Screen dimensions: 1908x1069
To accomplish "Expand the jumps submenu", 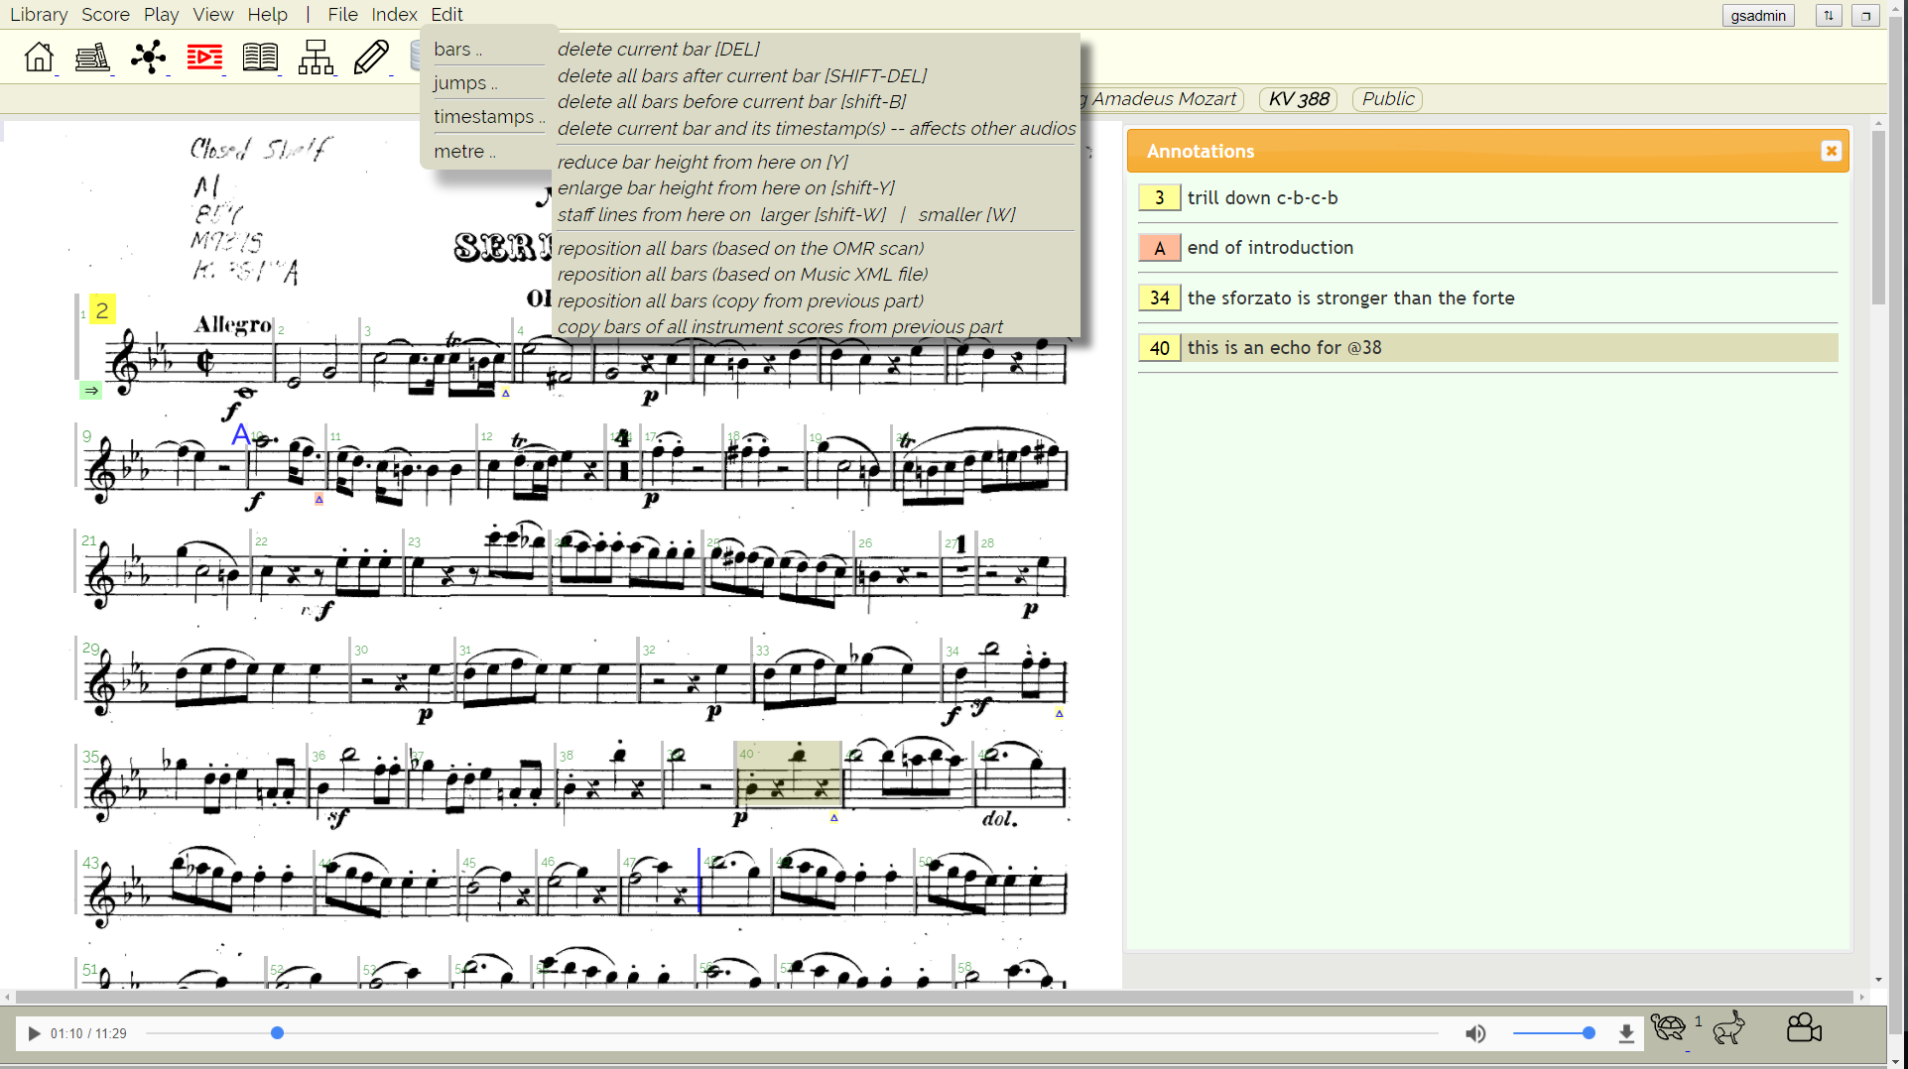I will [464, 83].
